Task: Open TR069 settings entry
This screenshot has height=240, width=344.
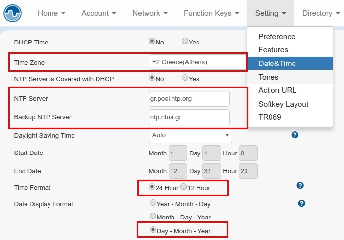Action: click(x=270, y=117)
